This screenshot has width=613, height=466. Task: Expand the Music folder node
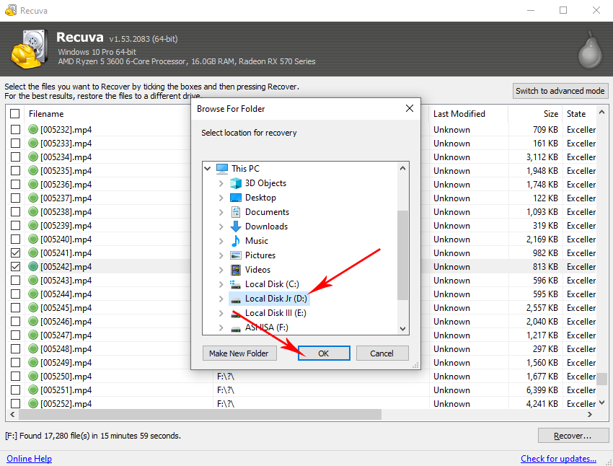click(221, 241)
